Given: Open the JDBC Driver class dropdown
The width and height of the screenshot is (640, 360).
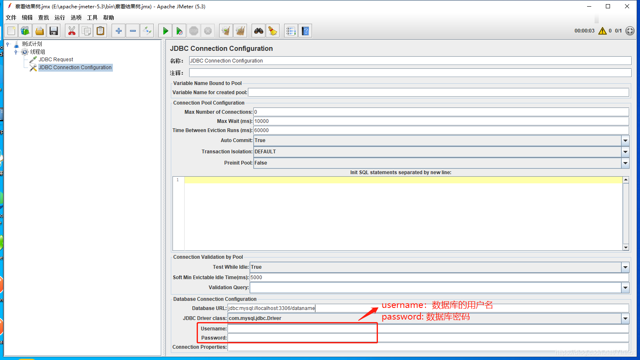Looking at the screenshot, I should point(625,318).
